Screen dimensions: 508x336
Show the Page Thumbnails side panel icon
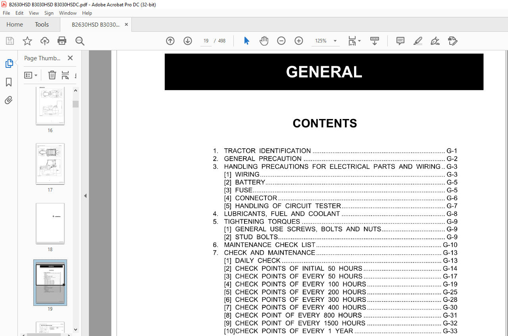[x=9, y=63]
